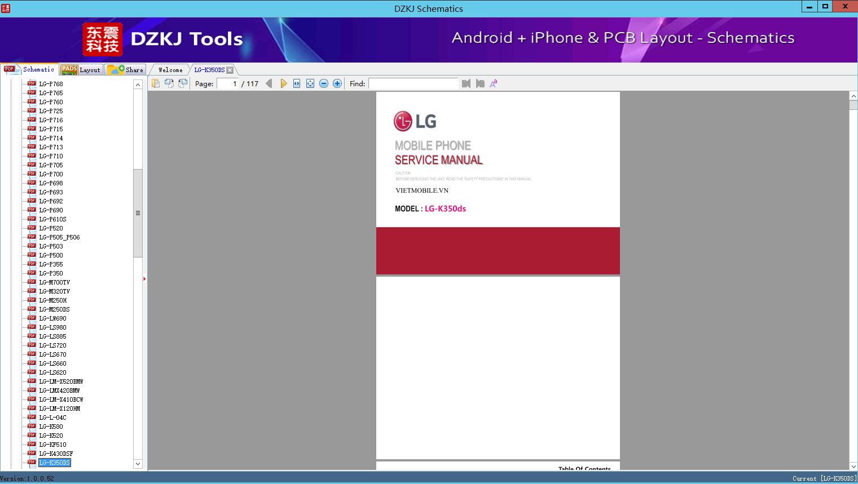Select LG-P355 from the list
The width and height of the screenshot is (858, 484).
point(51,264)
